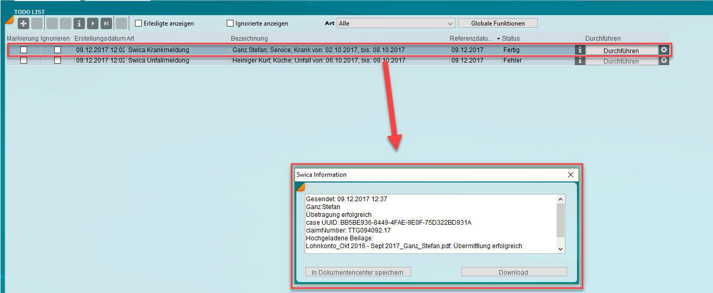Click gear icon in the Unfallmeldung row
713x293 pixels.
[x=663, y=60]
